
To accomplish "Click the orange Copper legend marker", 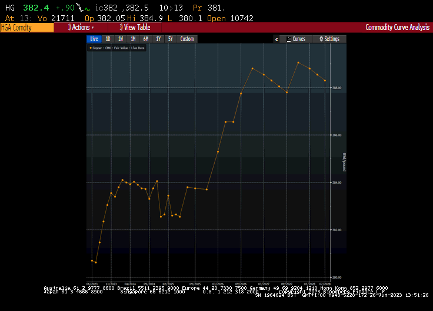I will coord(90,48).
